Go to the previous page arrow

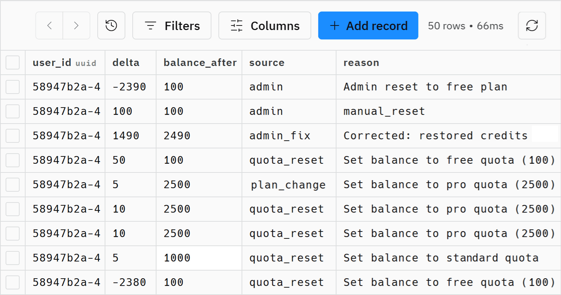click(49, 25)
